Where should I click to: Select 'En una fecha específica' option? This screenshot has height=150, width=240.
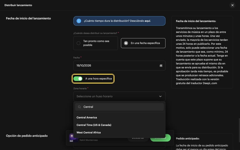tap(143, 43)
